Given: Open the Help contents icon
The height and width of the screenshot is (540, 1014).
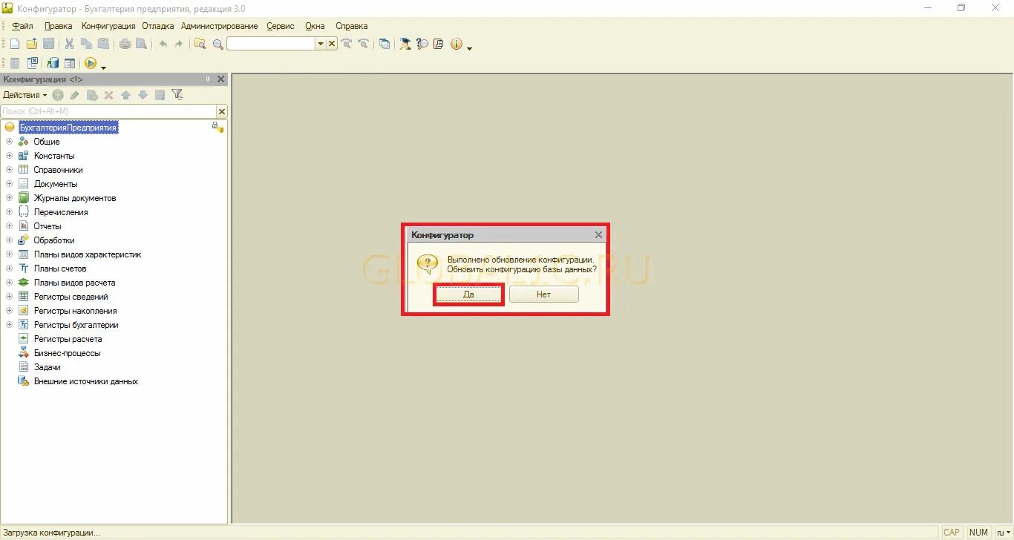Looking at the screenshot, I should (439, 44).
